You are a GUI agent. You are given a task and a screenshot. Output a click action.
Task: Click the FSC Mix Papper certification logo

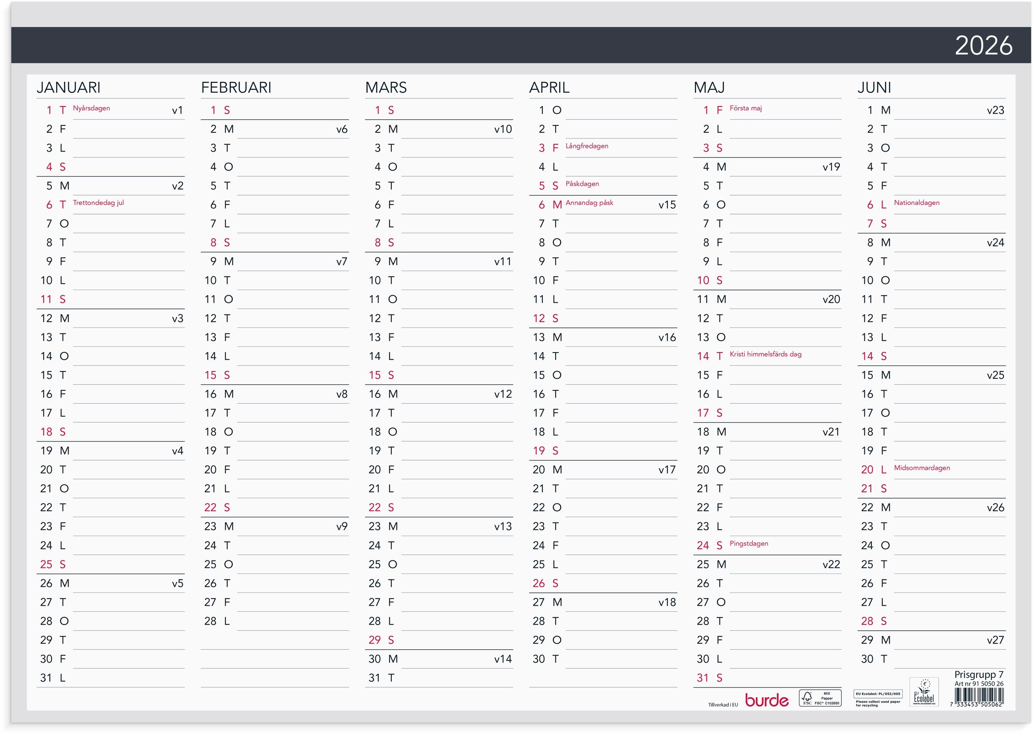tap(820, 698)
